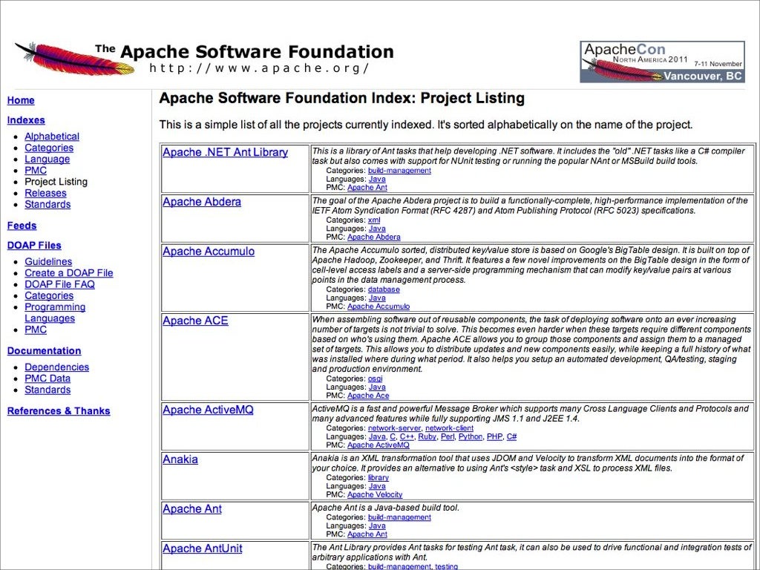Click the Apache Ace PMC link

[368, 396]
